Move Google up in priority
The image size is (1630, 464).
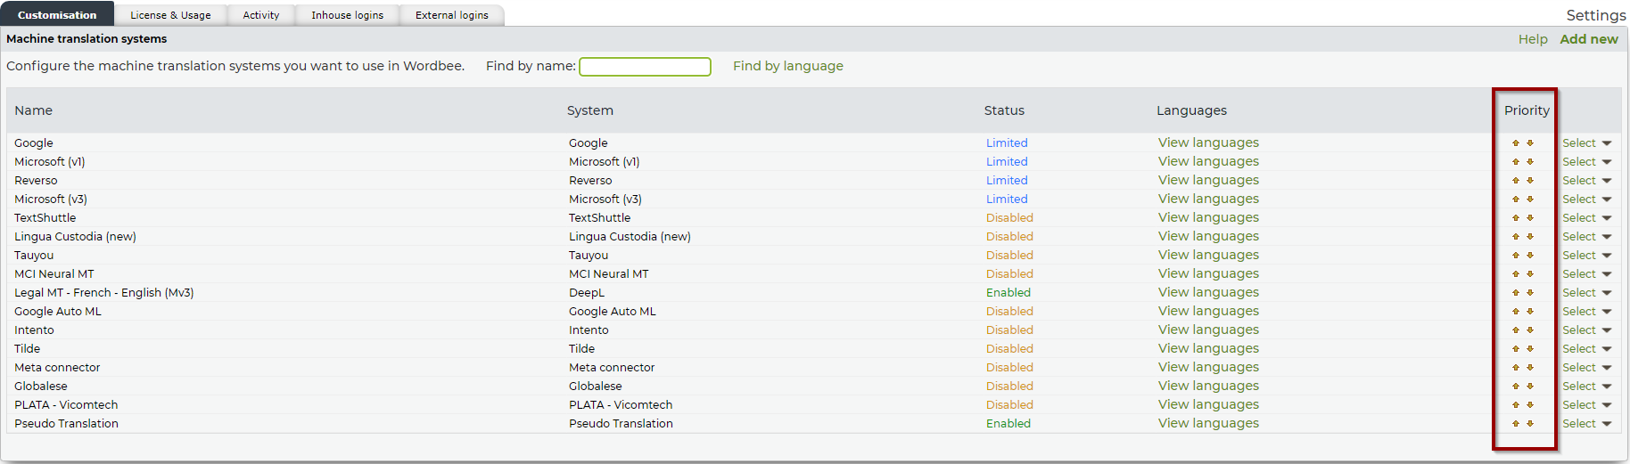click(1515, 143)
